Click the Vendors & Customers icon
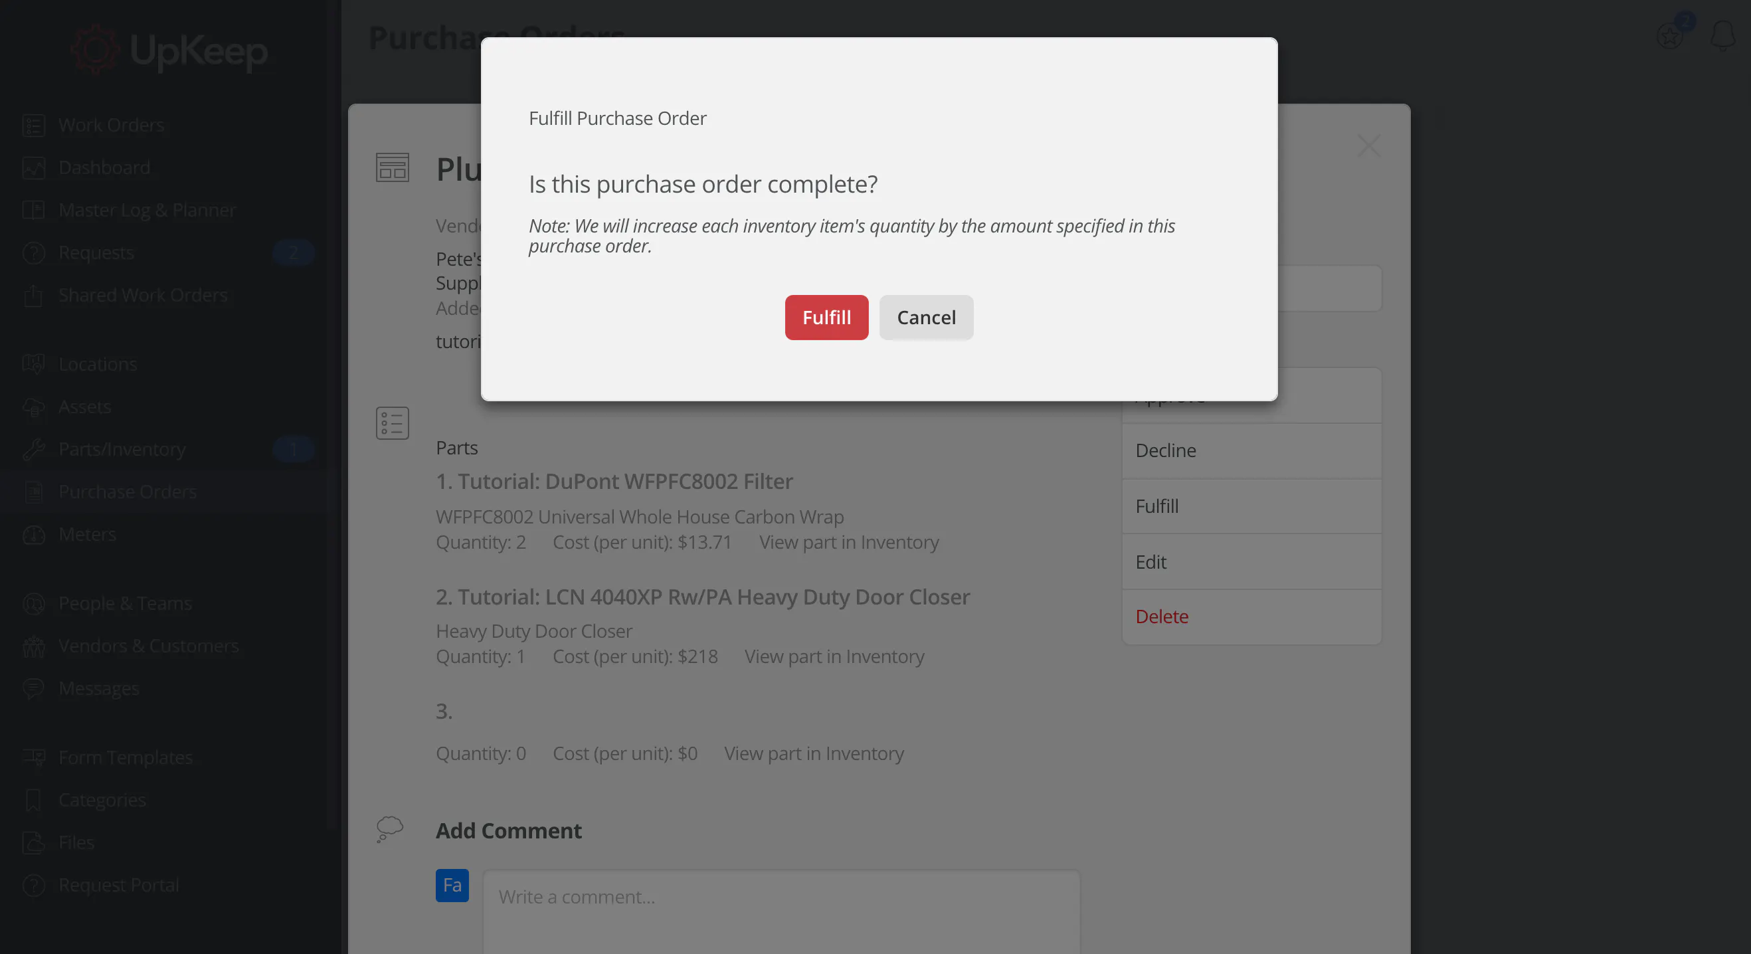The width and height of the screenshot is (1751, 954). click(33, 646)
